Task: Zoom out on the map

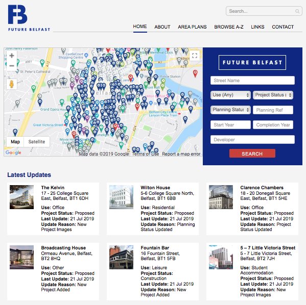Action: (12, 66)
